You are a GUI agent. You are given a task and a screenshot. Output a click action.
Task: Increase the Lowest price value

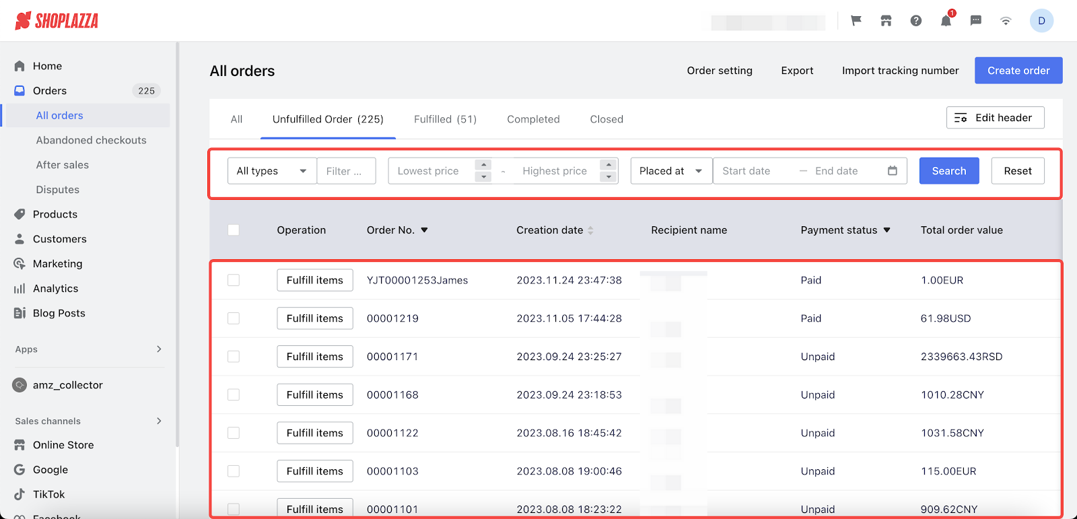[x=483, y=165]
